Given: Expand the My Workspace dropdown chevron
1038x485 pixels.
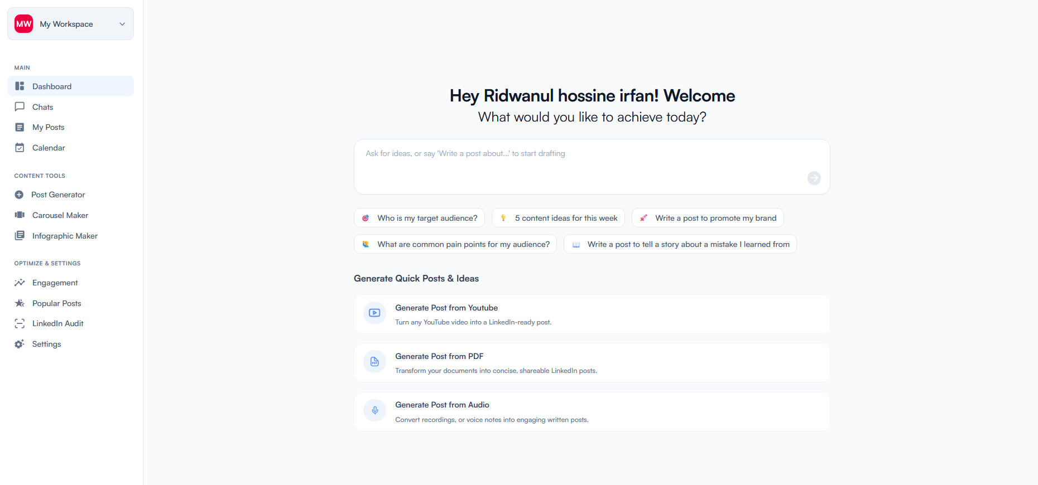Looking at the screenshot, I should point(122,24).
